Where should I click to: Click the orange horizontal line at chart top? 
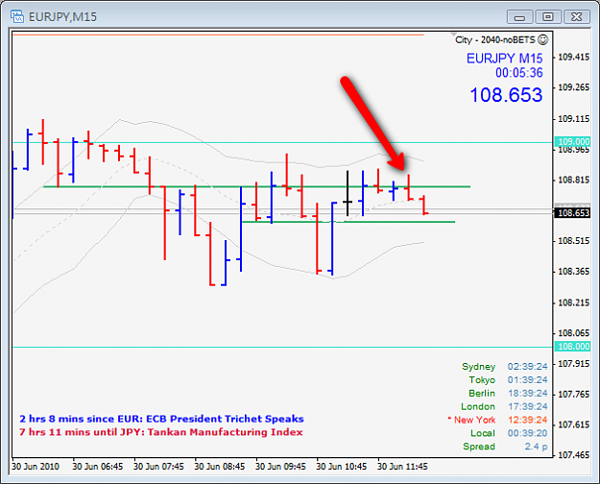(218, 35)
